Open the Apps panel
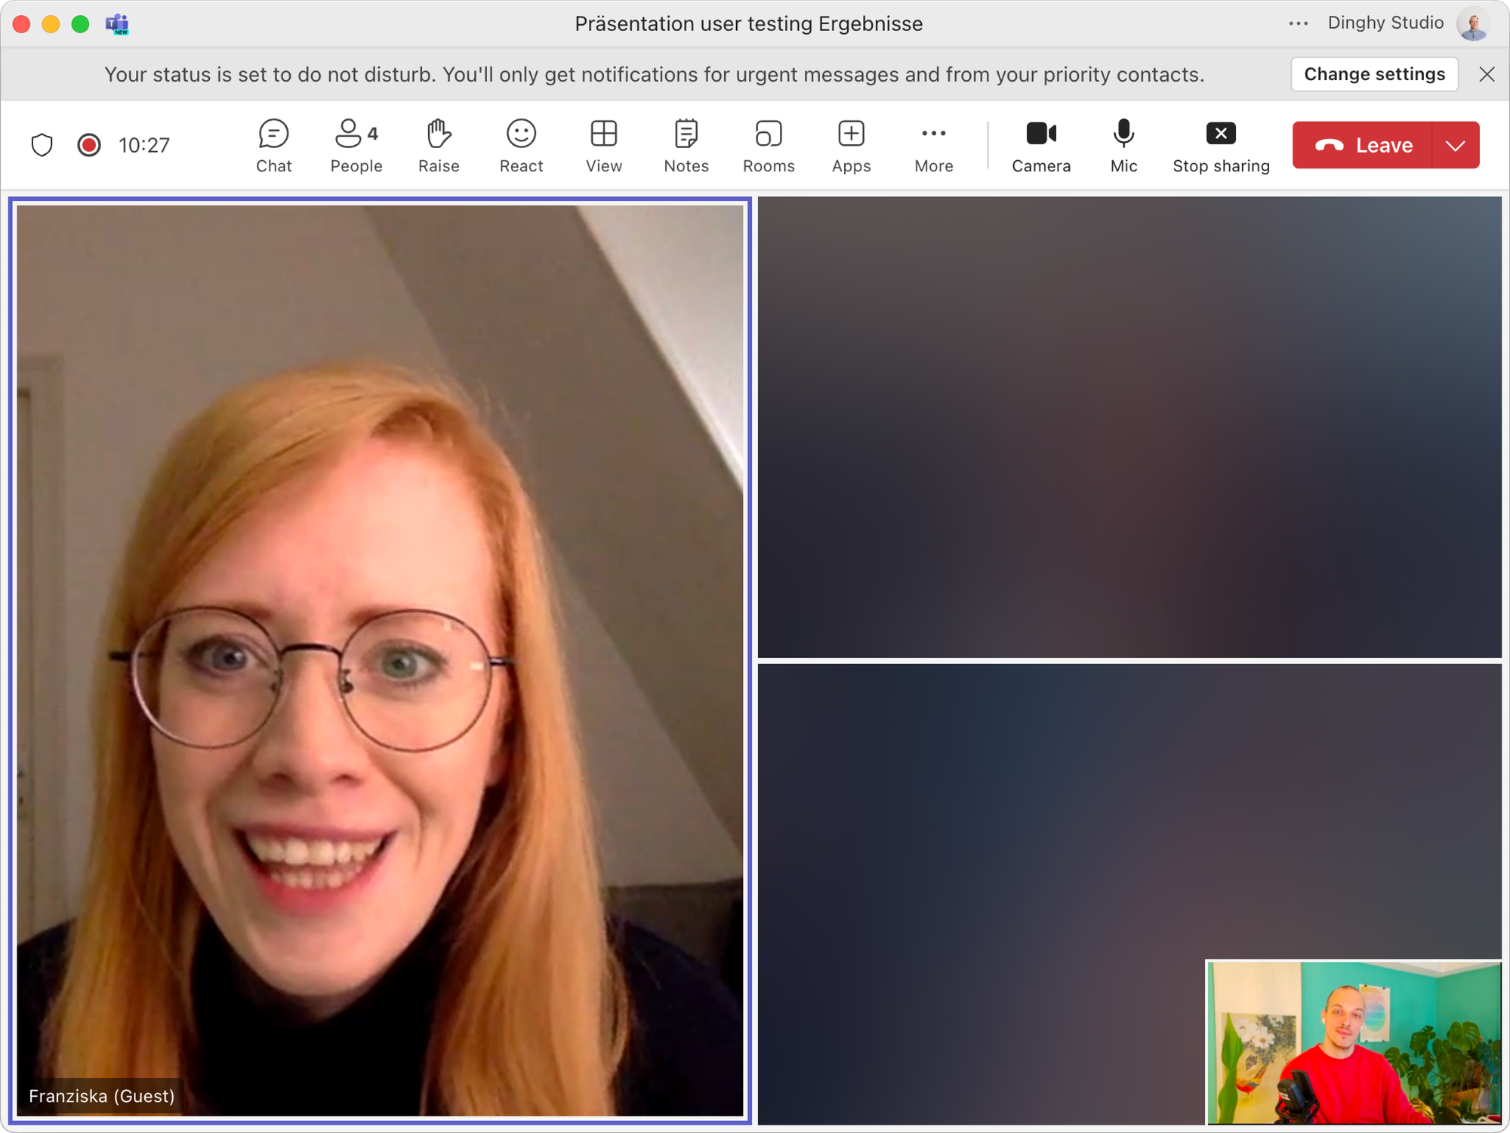The image size is (1510, 1133). 851,146
